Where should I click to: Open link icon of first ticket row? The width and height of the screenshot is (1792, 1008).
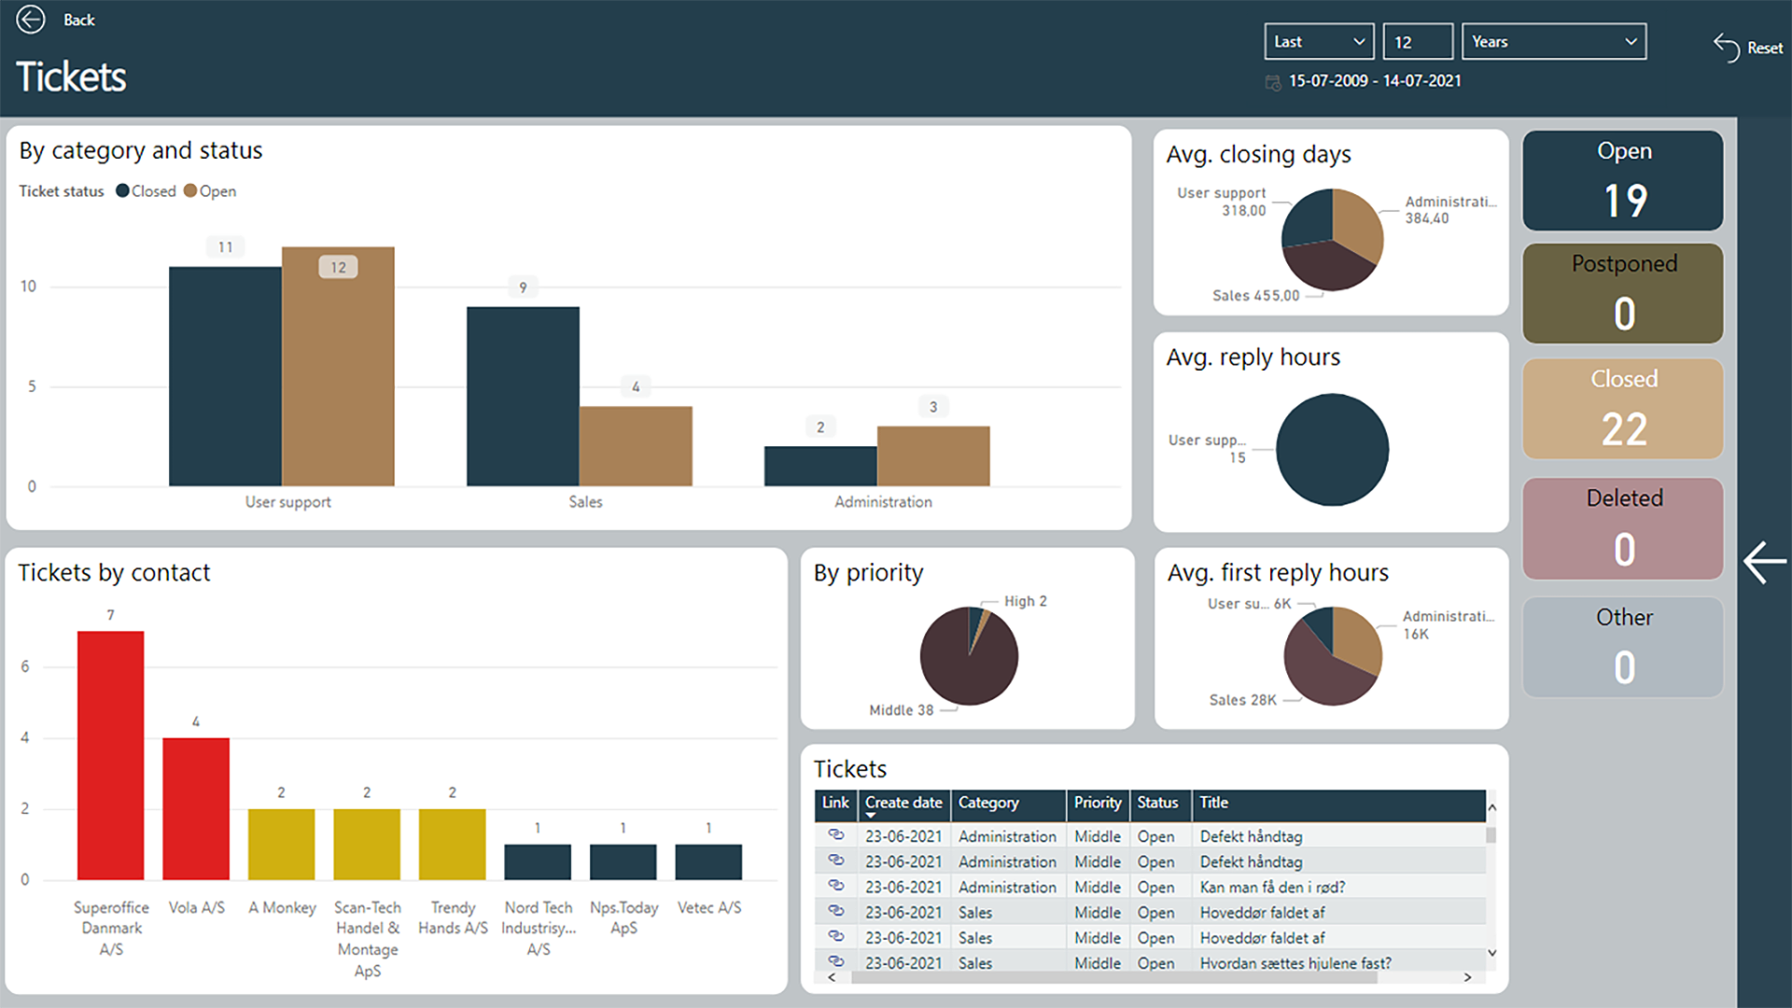click(836, 835)
